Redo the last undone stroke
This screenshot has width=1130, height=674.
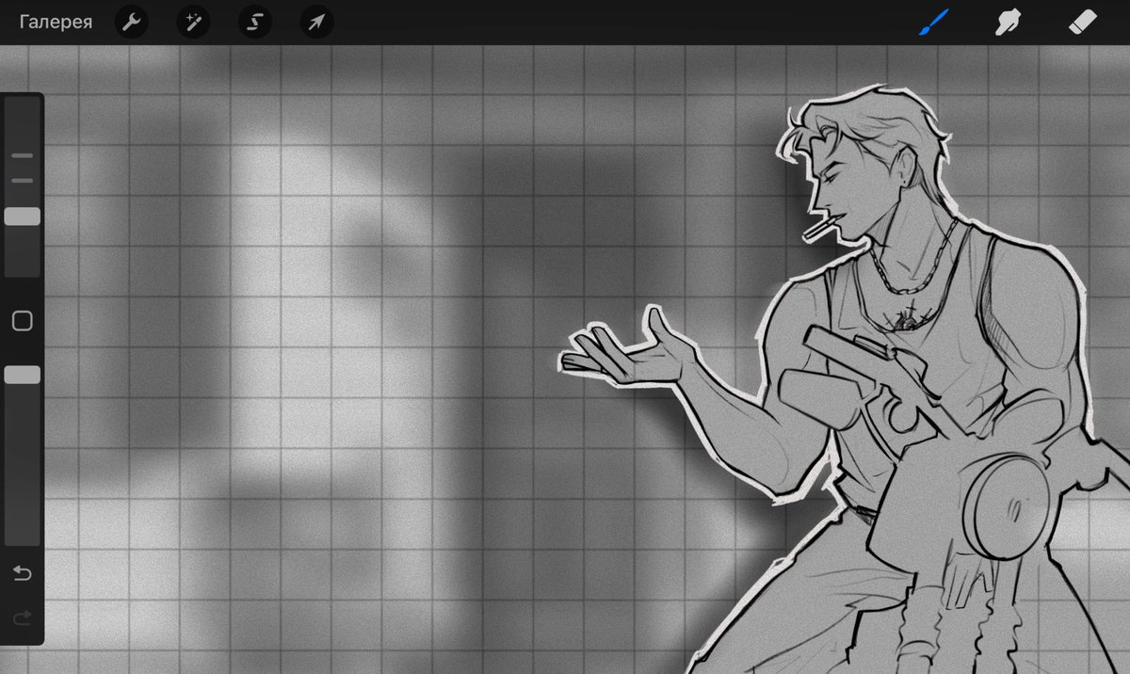pos(23,618)
